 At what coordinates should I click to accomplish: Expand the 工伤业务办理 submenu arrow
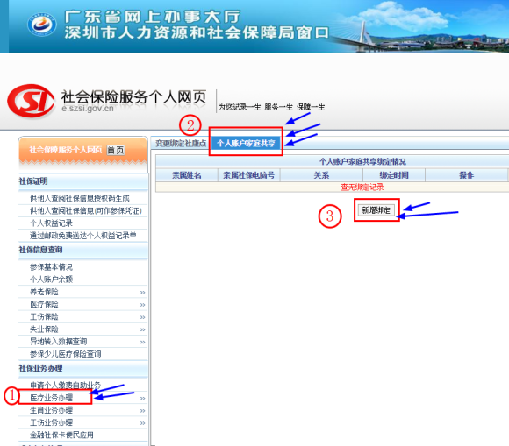point(142,423)
